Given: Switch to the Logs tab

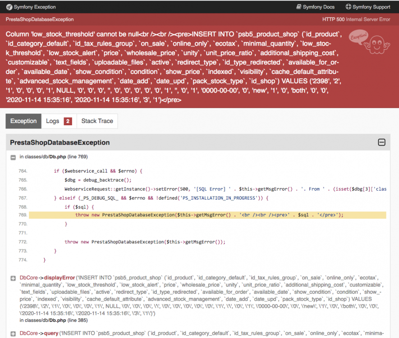Looking at the screenshot, I should pyautogui.click(x=53, y=121).
